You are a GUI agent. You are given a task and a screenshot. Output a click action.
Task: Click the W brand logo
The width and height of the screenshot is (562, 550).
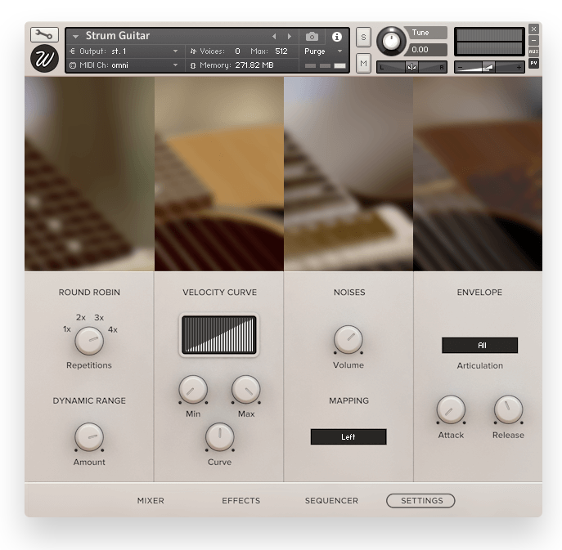[x=44, y=59]
